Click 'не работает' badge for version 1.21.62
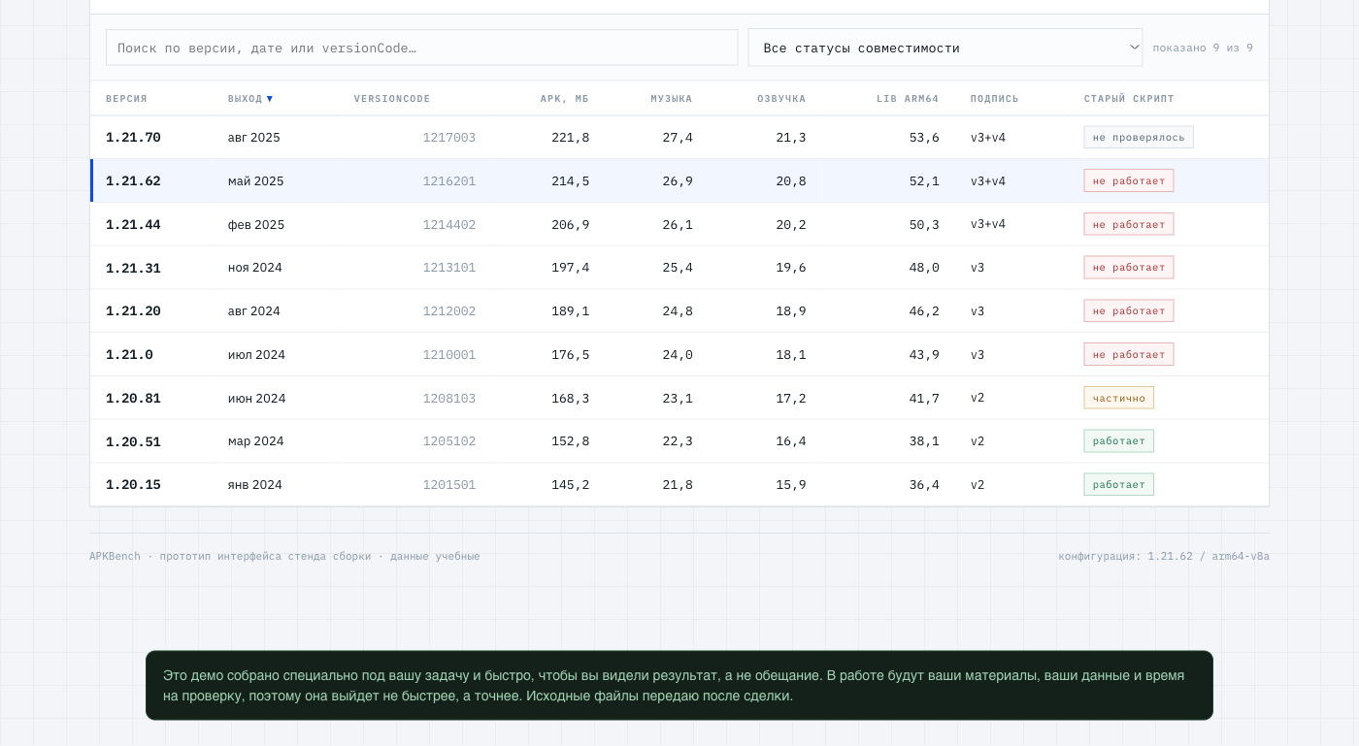The height and width of the screenshot is (746, 1359). point(1129,180)
